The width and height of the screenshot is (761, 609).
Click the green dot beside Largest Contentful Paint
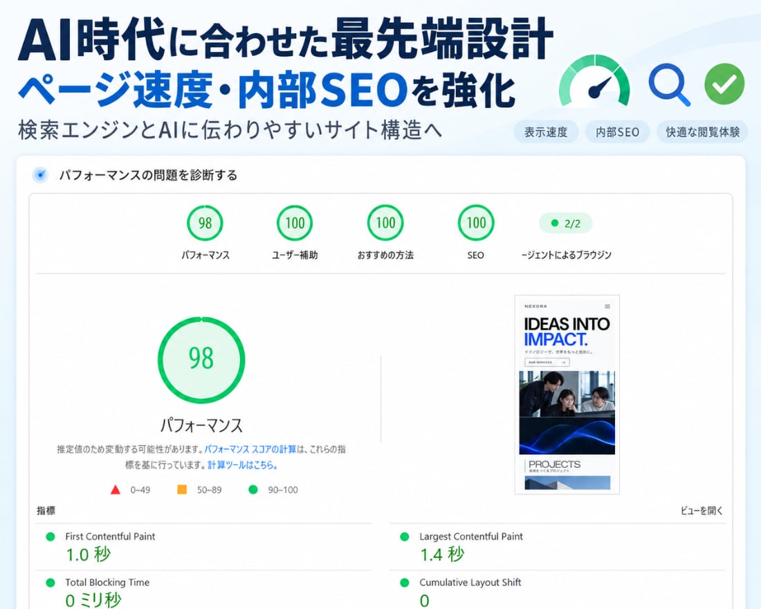tap(404, 536)
